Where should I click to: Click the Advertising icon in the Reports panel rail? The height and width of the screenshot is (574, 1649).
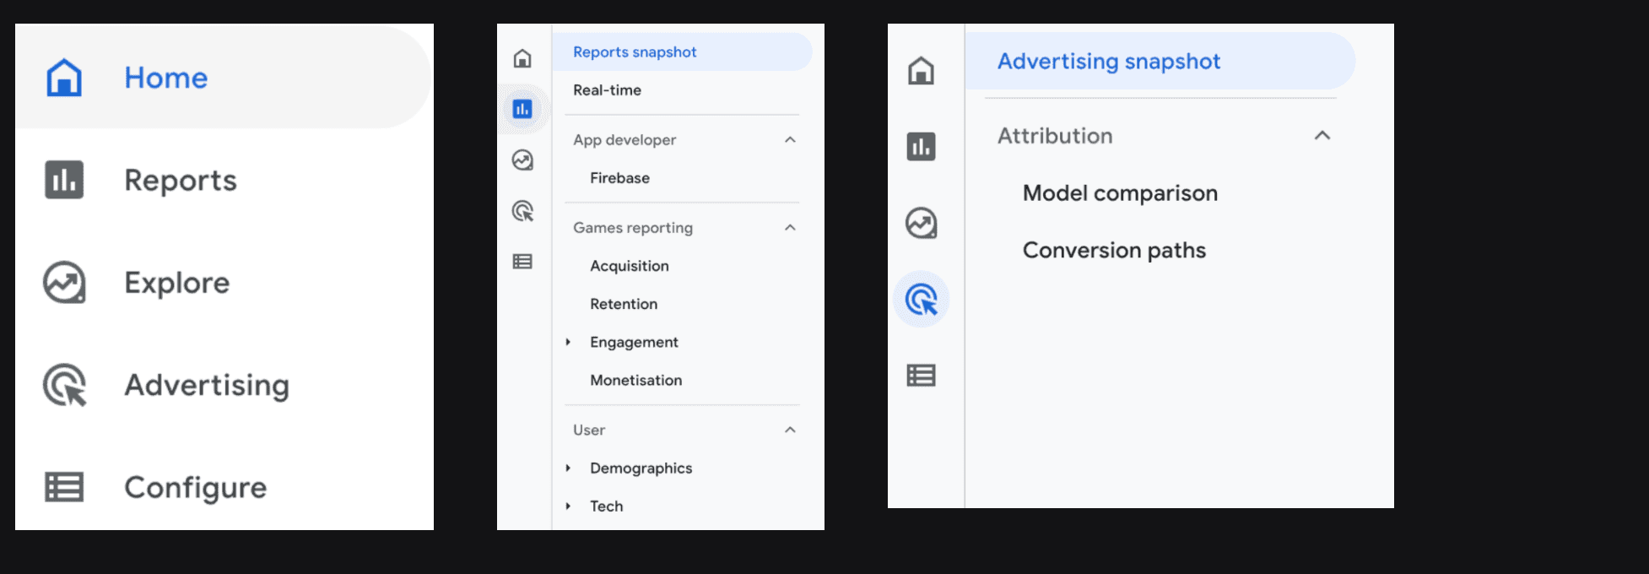click(523, 210)
